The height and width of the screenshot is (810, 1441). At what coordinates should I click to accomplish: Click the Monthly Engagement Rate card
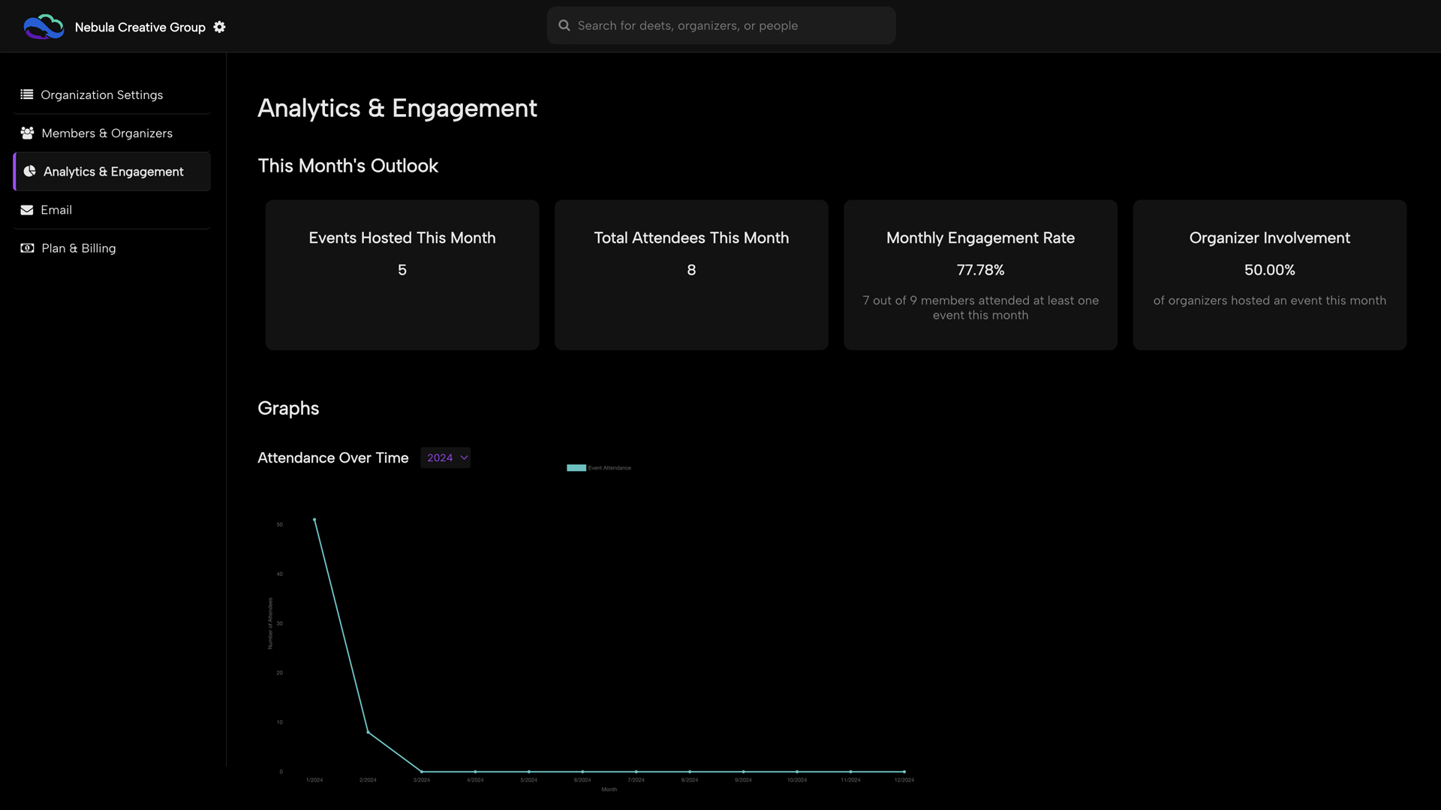pyautogui.click(x=980, y=274)
